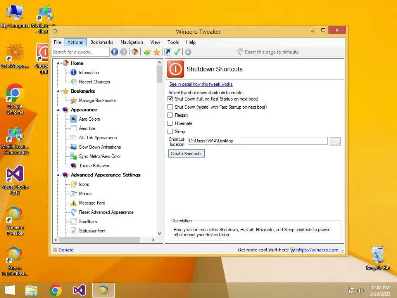Click the Windows Start button
The height and width of the screenshot is (298, 397).
(x=10, y=290)
